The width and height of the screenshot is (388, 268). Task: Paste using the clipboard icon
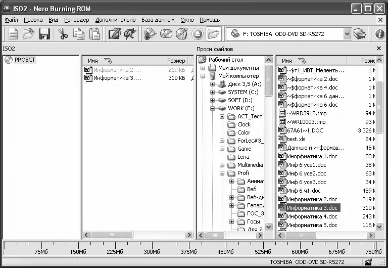coord(94,34)
